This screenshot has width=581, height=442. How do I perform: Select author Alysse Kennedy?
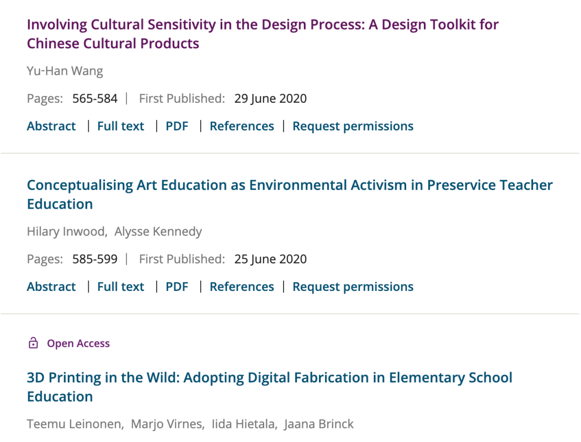tap(158, 232)
